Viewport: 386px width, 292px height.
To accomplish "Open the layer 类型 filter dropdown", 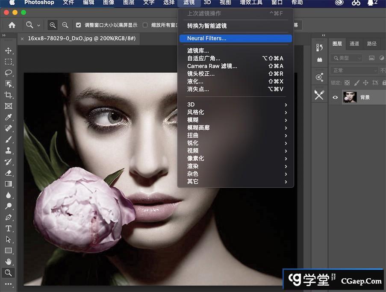I will click(x=346, y=58).
